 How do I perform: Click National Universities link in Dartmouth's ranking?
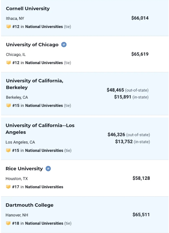point(44,223)
